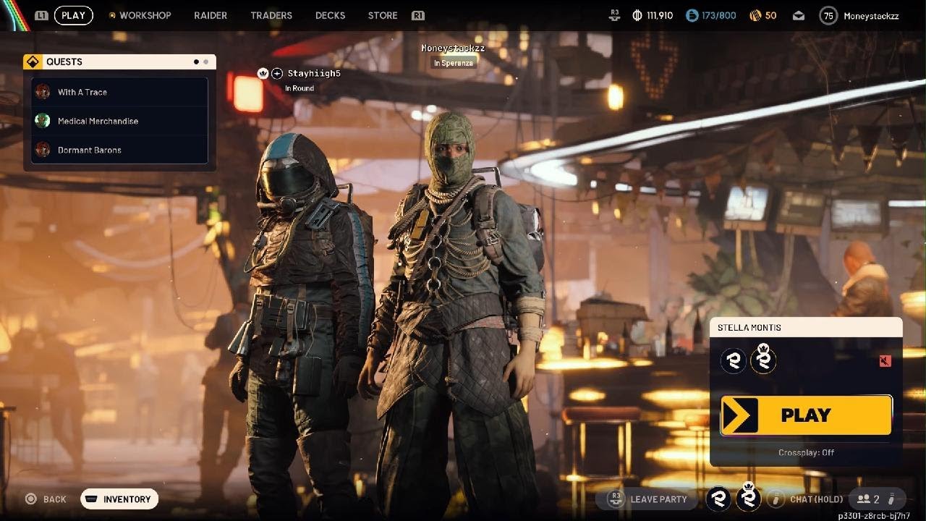
Task: Open the With A Trace quest
Action: point(119,92)
